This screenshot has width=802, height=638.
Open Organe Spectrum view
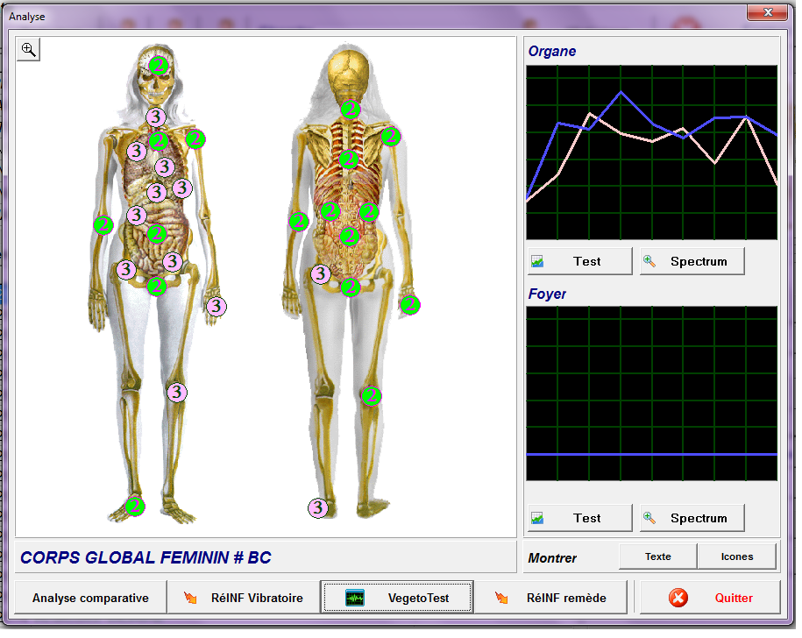[692, 262]
